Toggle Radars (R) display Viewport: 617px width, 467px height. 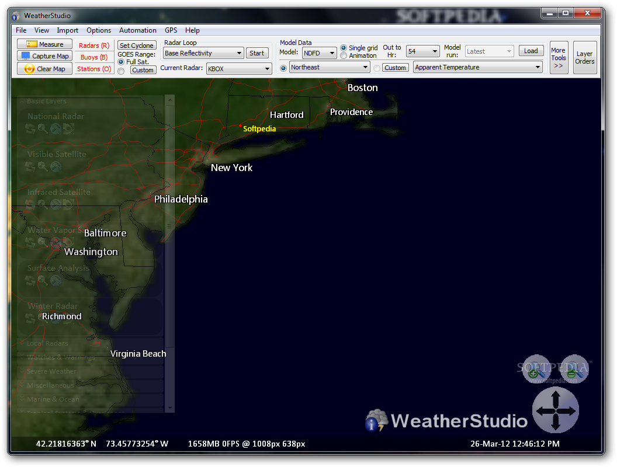click(94, 46)
